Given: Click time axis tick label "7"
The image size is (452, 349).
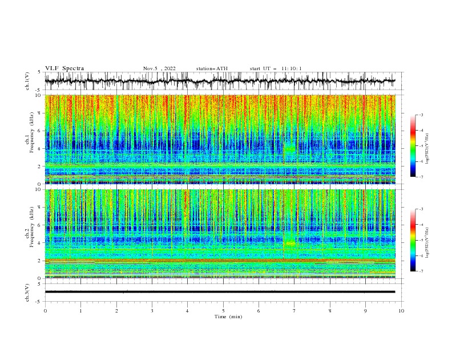Looking at the screenshot, I should pyautogui.click(x=294, y=311).
